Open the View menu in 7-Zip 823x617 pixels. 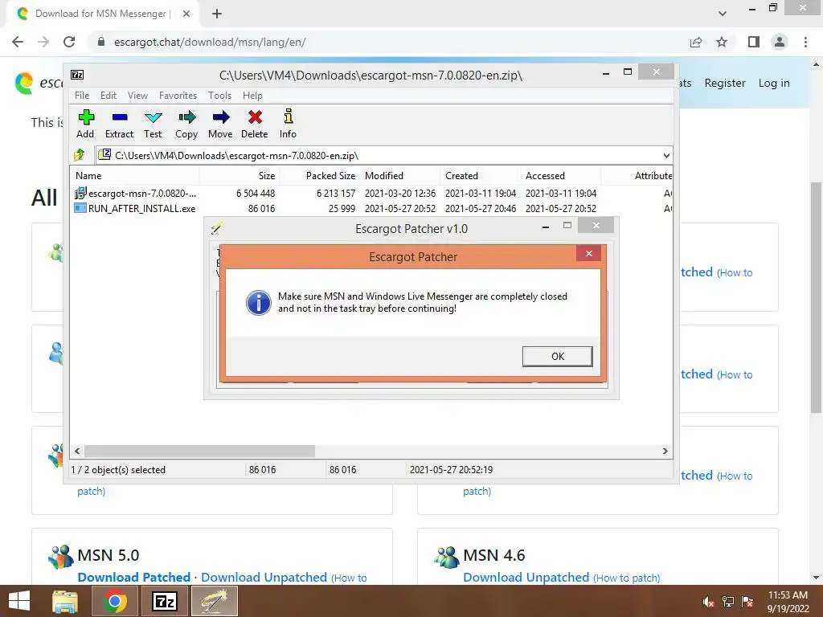(x=137, y=96)
